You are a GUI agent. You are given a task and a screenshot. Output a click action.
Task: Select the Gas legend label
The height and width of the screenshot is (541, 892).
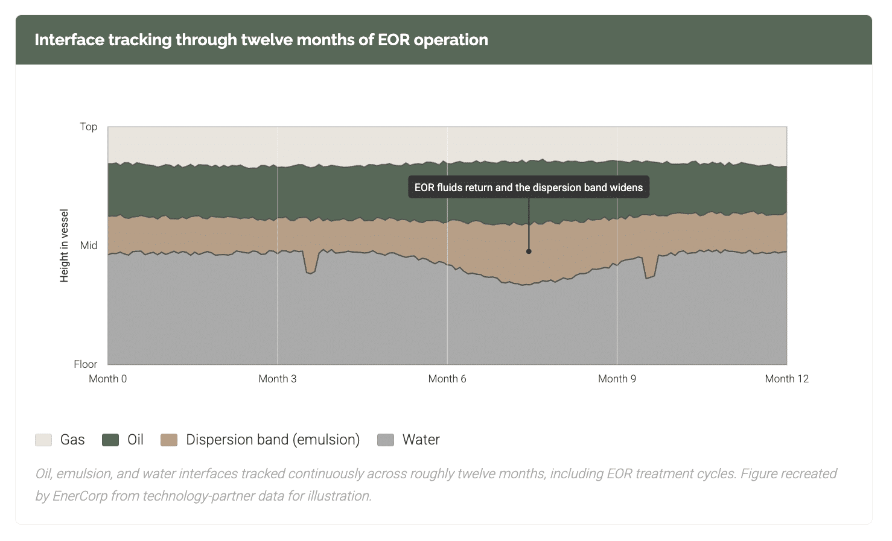(72, 440)
